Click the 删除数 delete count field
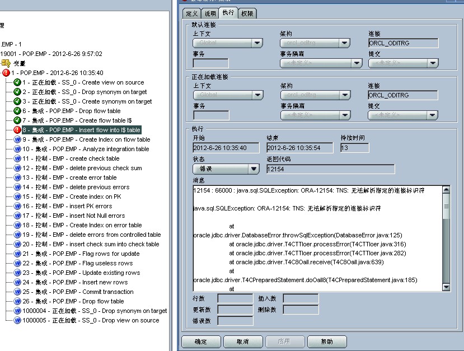This screenshot has width=464, height=351. click(301, 310)
